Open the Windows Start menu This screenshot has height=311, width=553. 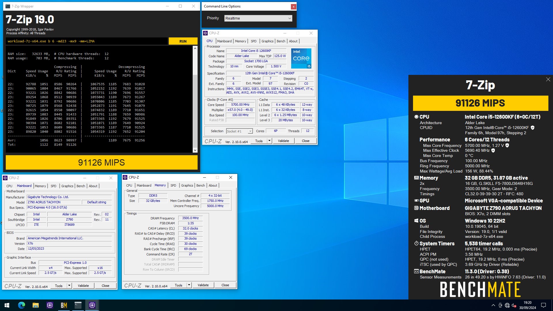7,305
